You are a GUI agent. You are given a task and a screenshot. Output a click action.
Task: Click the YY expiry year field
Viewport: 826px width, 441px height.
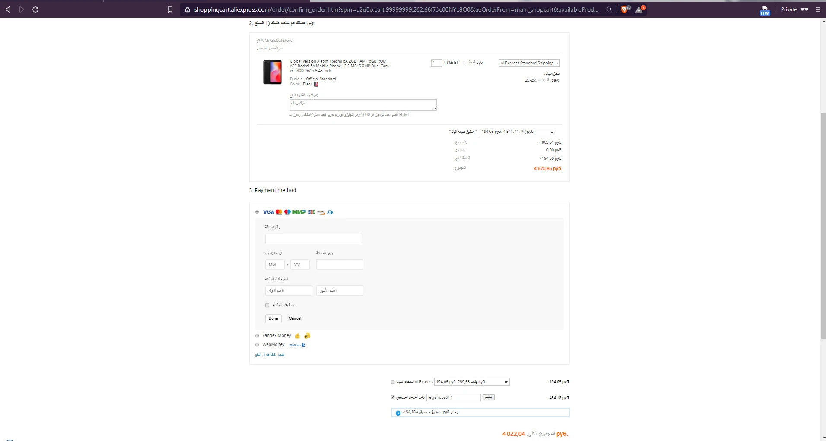[300, 265]
